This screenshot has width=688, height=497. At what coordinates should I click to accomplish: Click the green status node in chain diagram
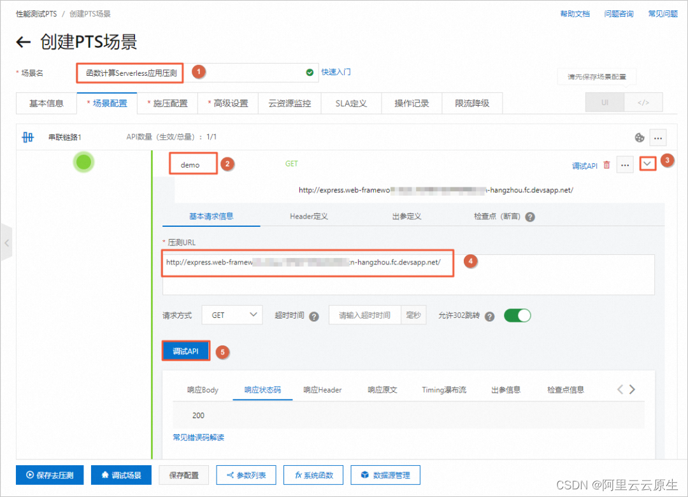83,162
